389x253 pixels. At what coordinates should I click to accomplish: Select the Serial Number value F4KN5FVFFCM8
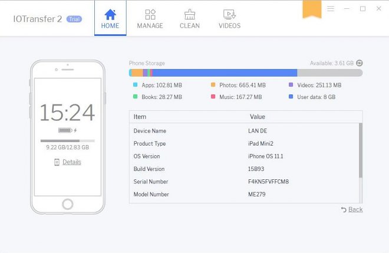[268, 182]
